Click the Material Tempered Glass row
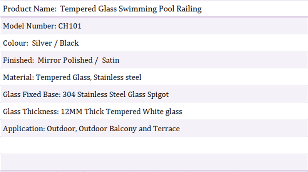 (154, 77)
